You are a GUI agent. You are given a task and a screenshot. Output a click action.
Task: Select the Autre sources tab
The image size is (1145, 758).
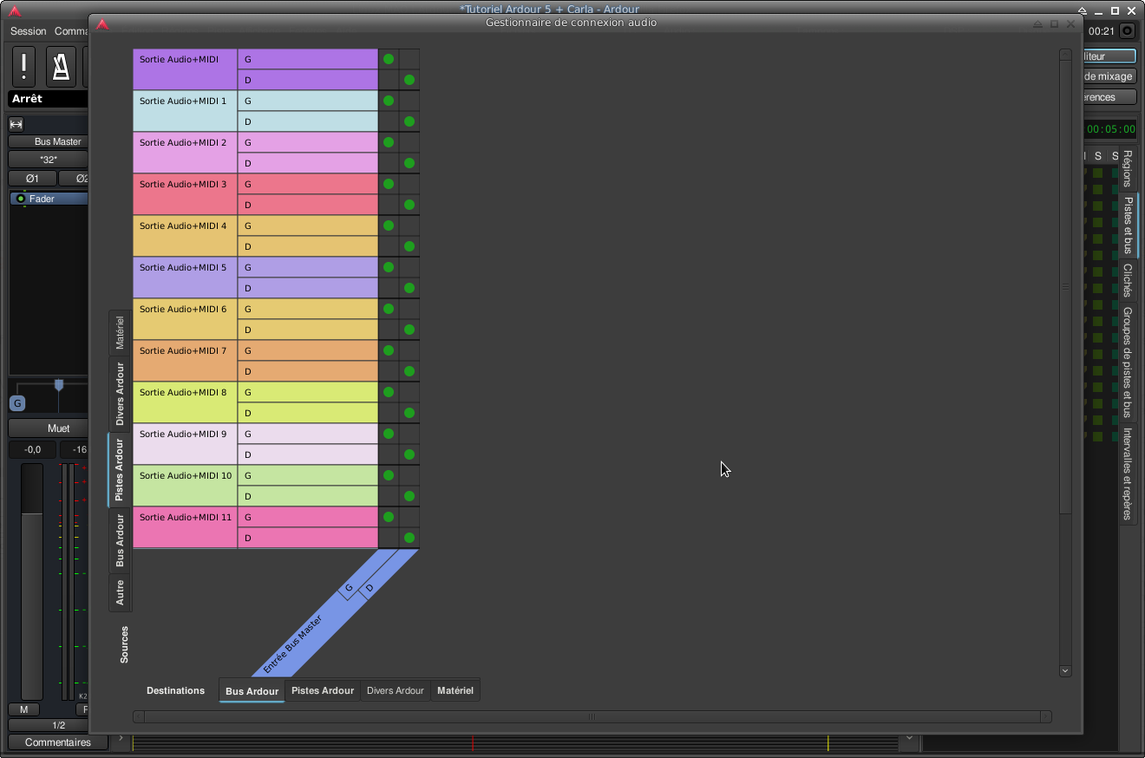pos(120,593)
